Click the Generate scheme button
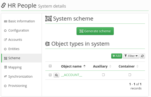 click(95, 31)
